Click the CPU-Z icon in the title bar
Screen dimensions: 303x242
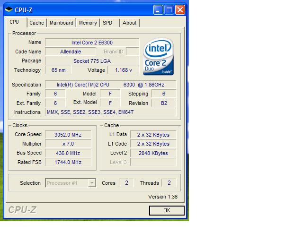point(9,9)
